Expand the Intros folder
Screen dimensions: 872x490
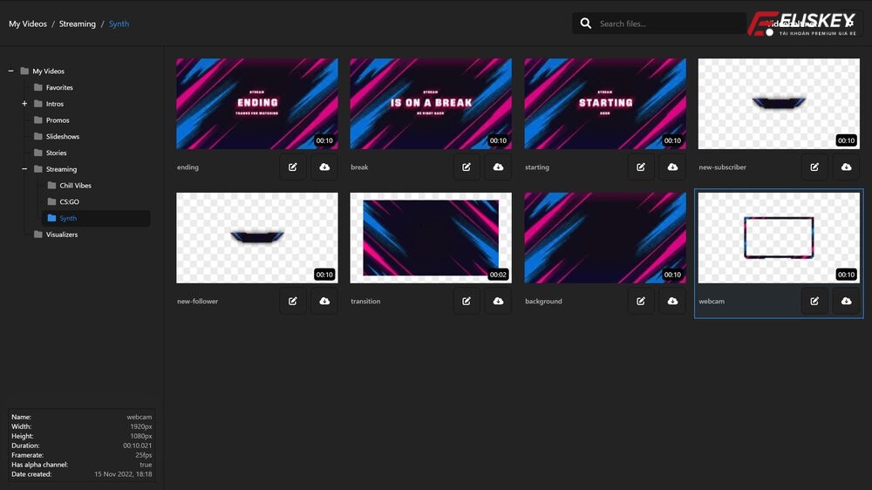[x=24, y=104]
